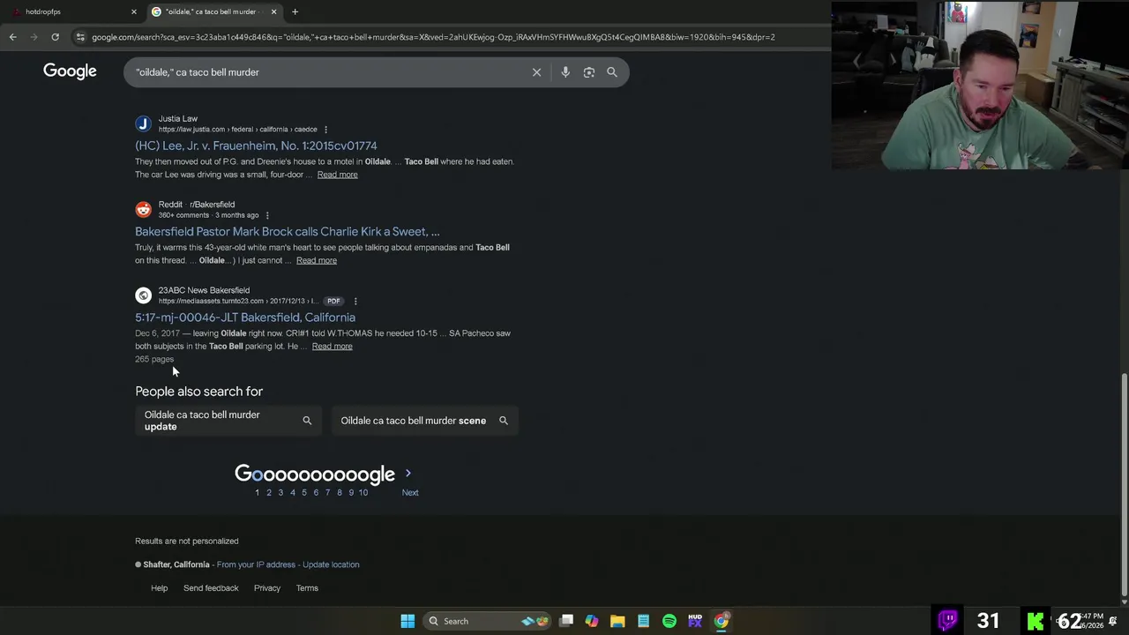Open more options for the Justia Law result

[x=325, y=130]
